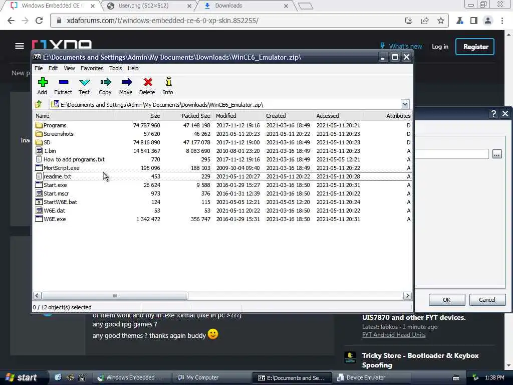Click the Move toolbar icon
513x385 pixels.
pos(126,82)
